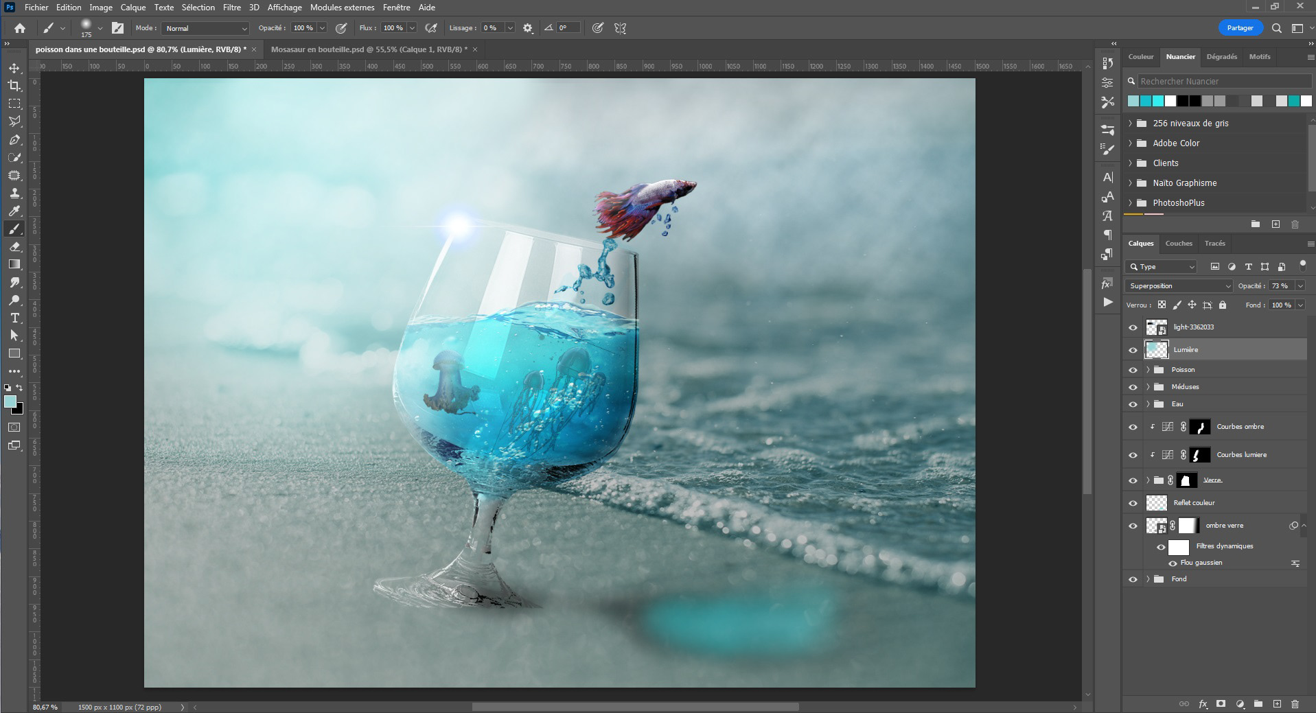Select the Smudge tool

14,282
